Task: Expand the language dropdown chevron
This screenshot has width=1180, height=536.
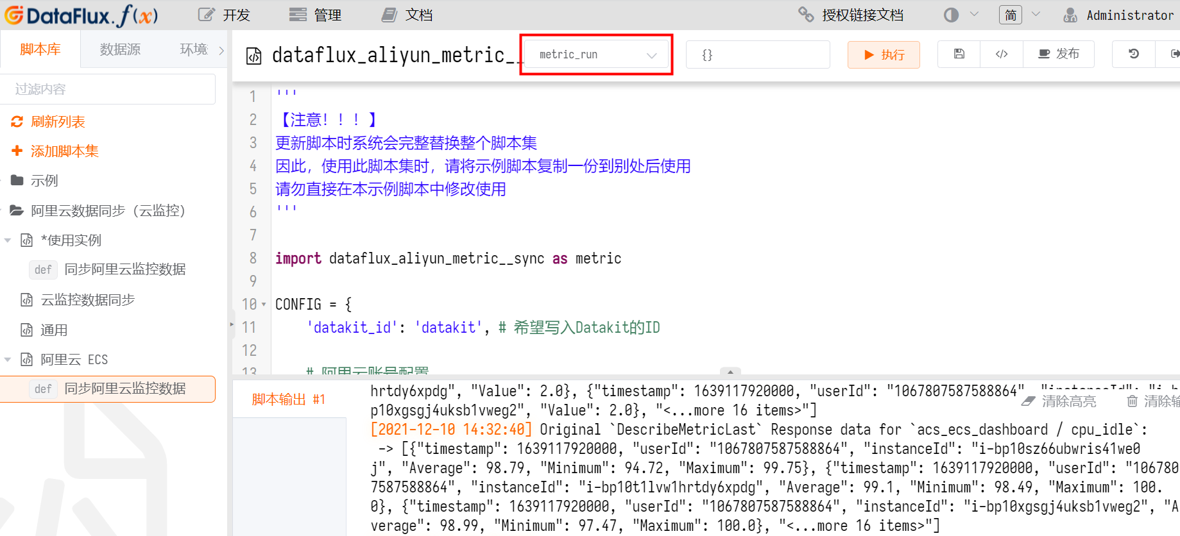Action: pyautogui.click(x=1036, y=14)
